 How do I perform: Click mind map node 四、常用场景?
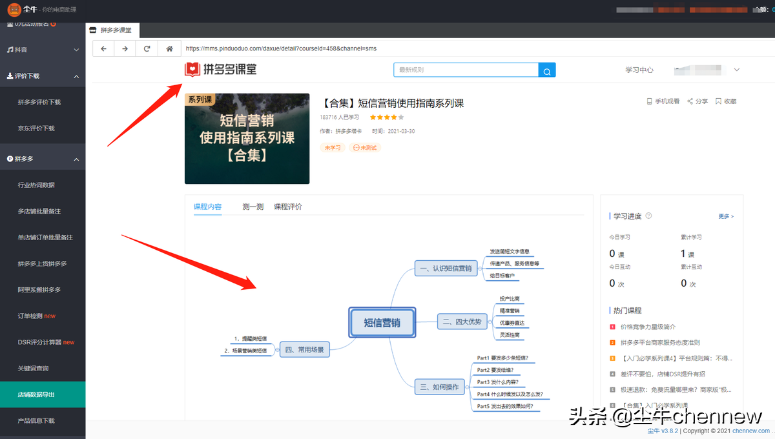[305, 350]
